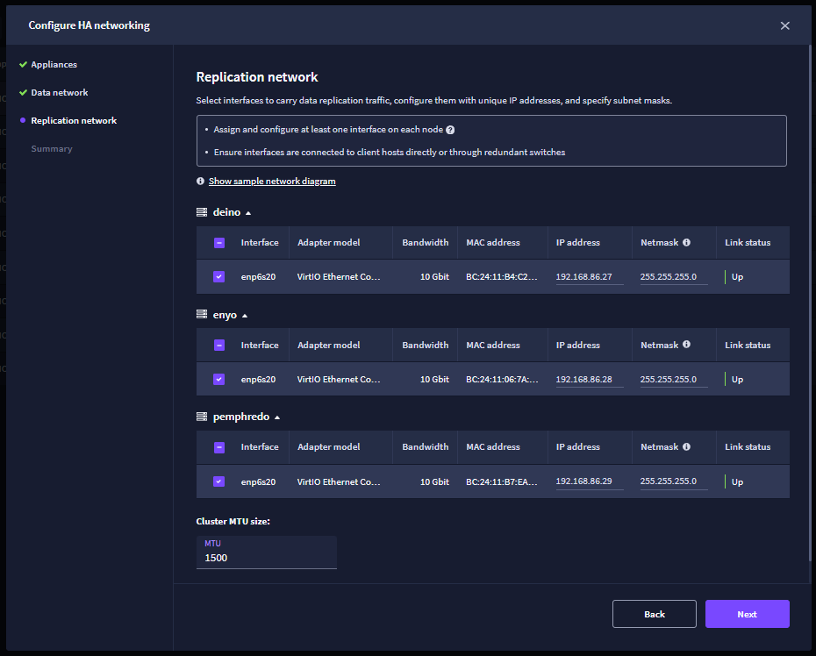This screenshot has height=656, width=816.
Task: Click the info icon beside sample network diagram
Action: tap(200, 181)
